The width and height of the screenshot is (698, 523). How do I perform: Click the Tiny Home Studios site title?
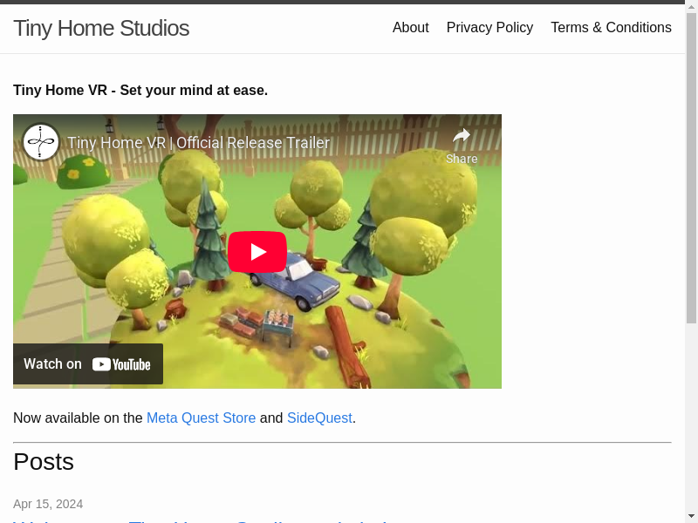tap(101, 28)
